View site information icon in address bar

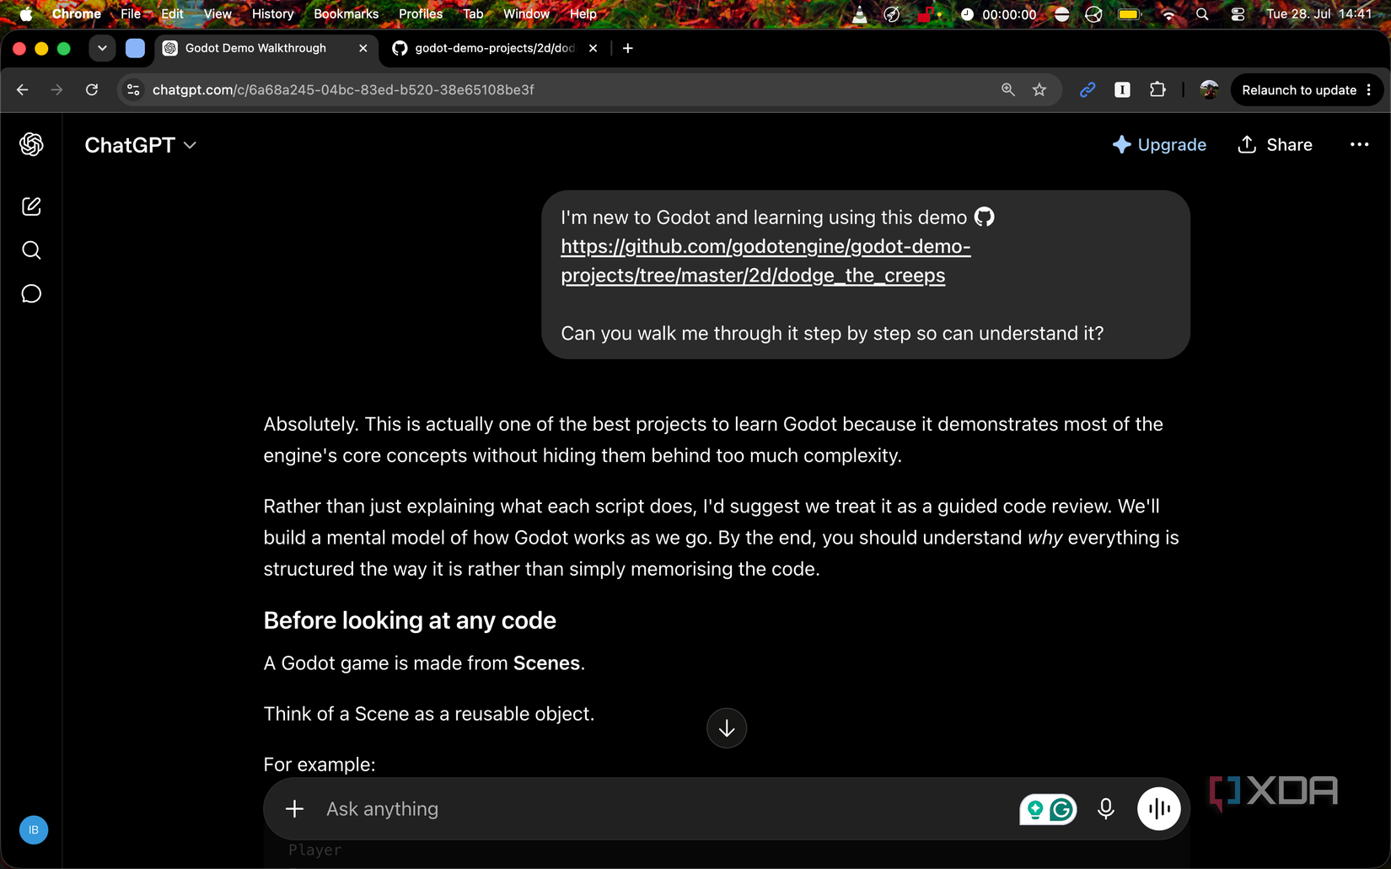pyautogui.click(x=133, y=89)
